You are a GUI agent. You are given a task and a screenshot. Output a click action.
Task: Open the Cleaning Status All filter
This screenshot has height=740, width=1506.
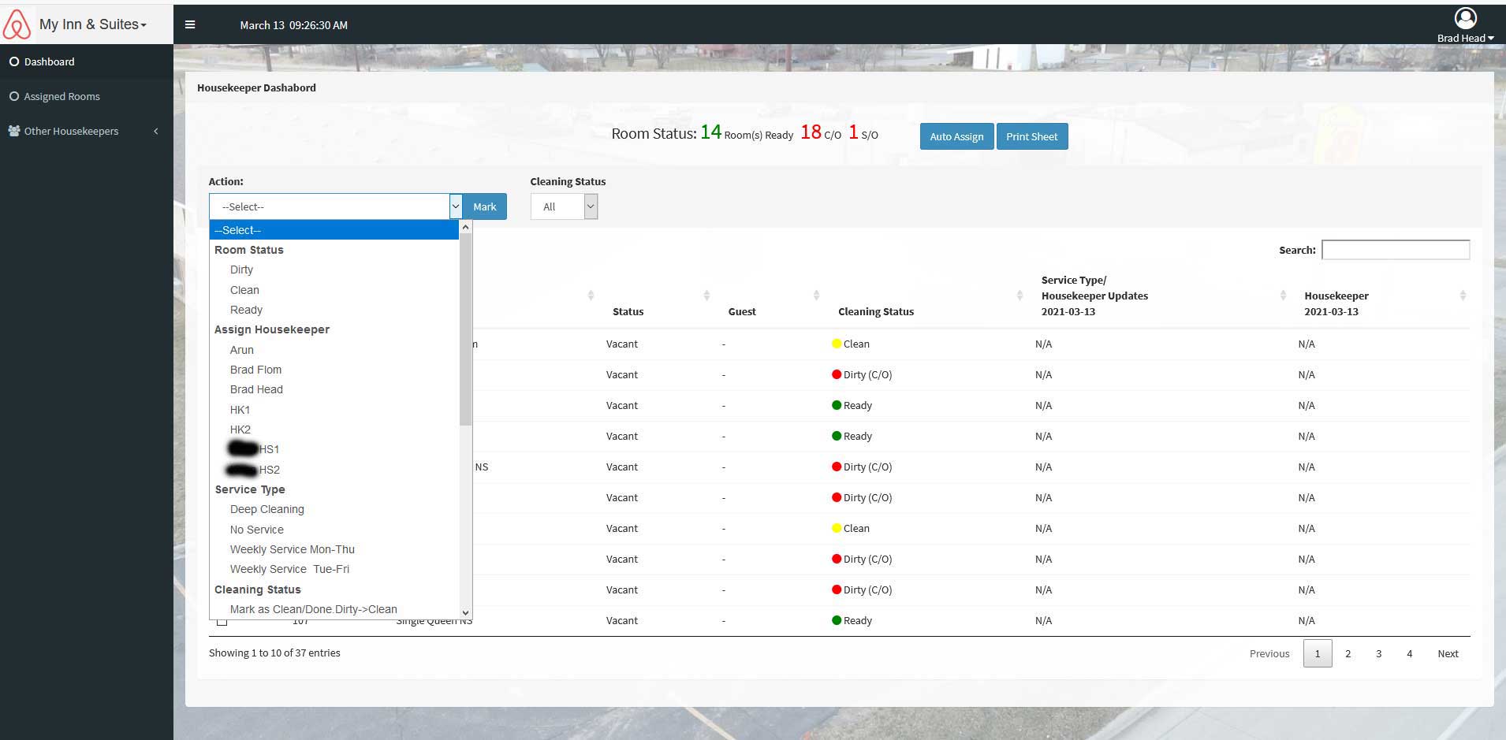pos(564,206)
